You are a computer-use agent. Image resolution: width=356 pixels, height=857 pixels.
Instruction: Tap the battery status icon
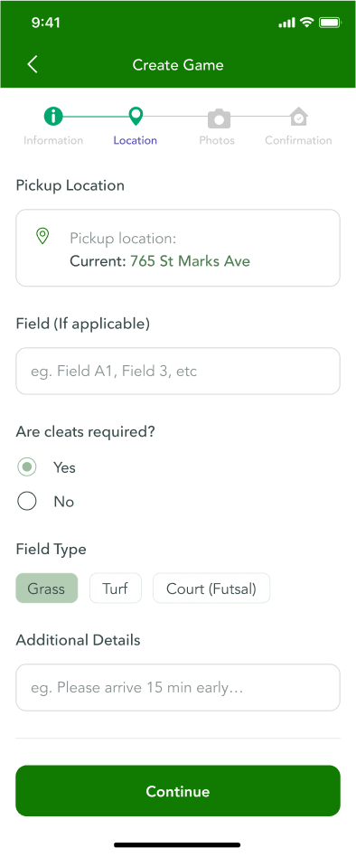330,23
